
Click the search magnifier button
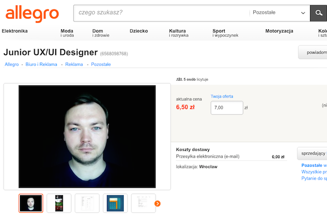(318, 13)
